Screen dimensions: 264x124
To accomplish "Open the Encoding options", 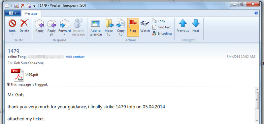I will click(x=162, y=34).
